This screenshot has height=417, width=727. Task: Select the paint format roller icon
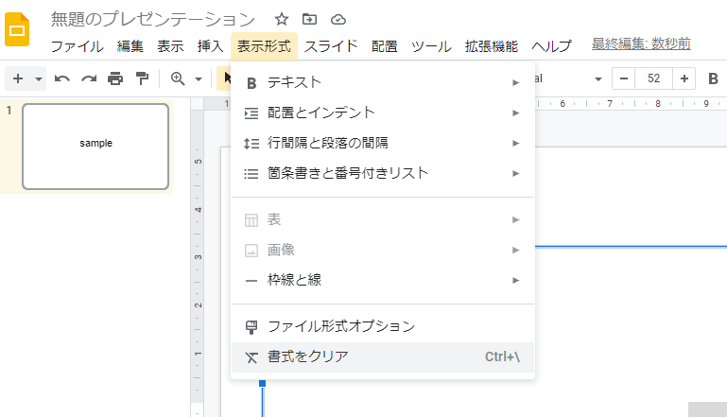click(142, 78)
